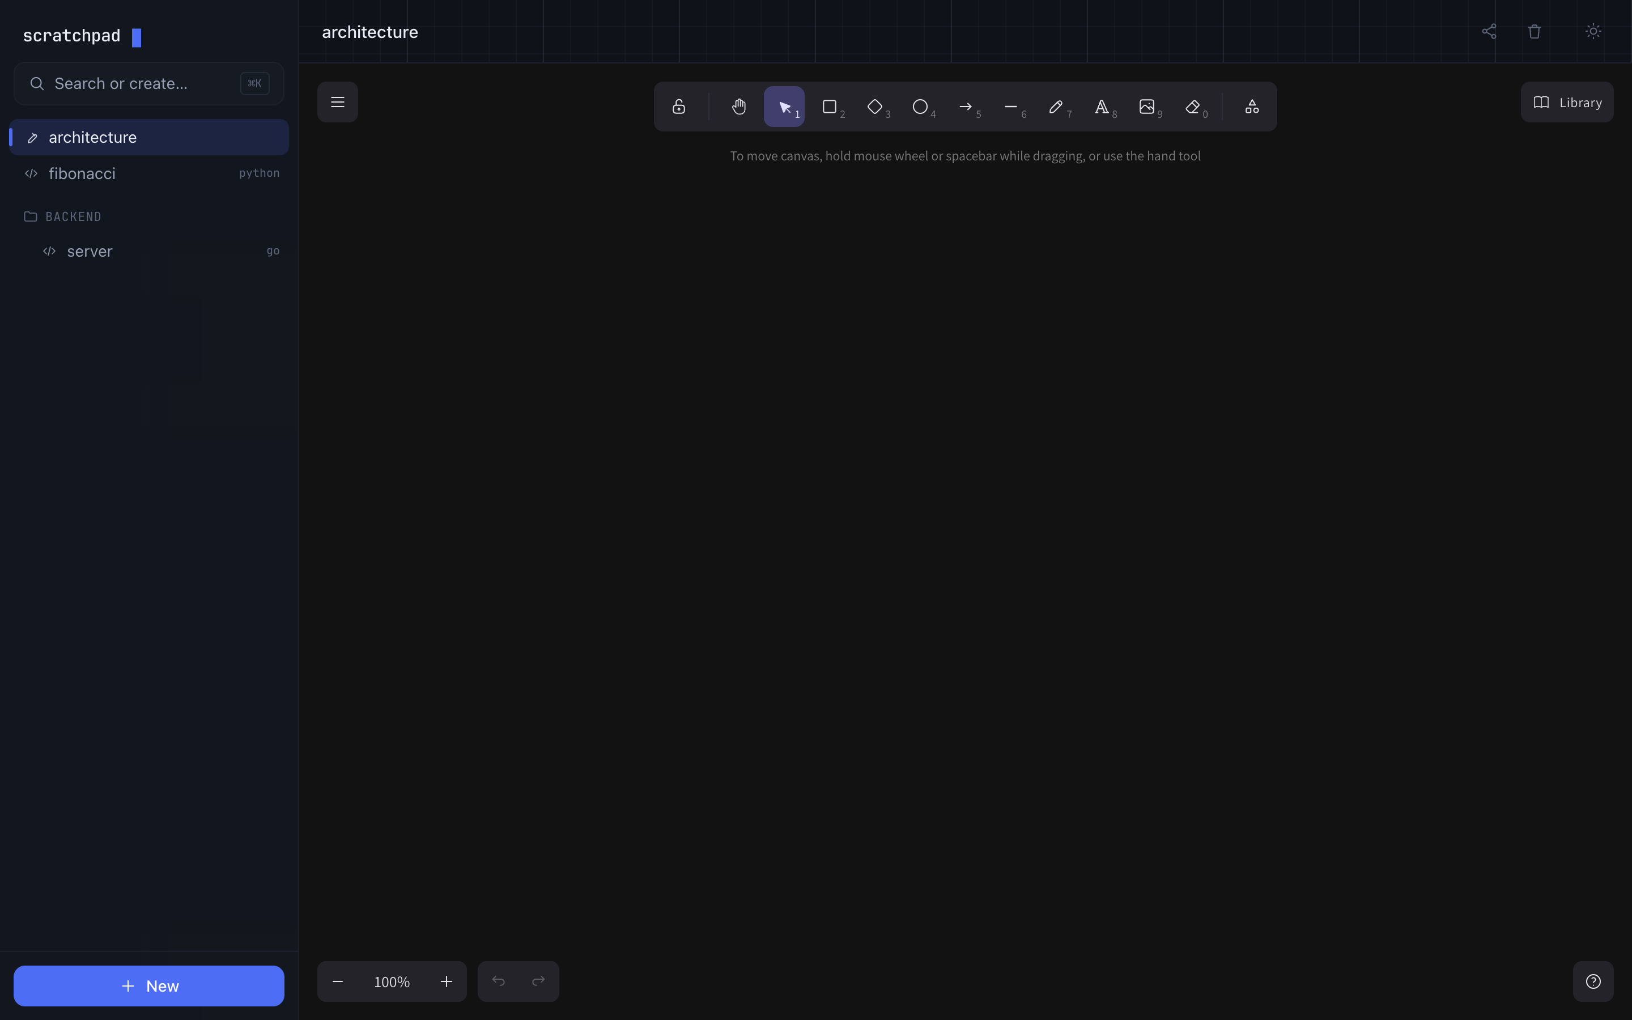1632x1020 pixels.
Task: Select the Diamond shape tool
Action: [875, 107]
